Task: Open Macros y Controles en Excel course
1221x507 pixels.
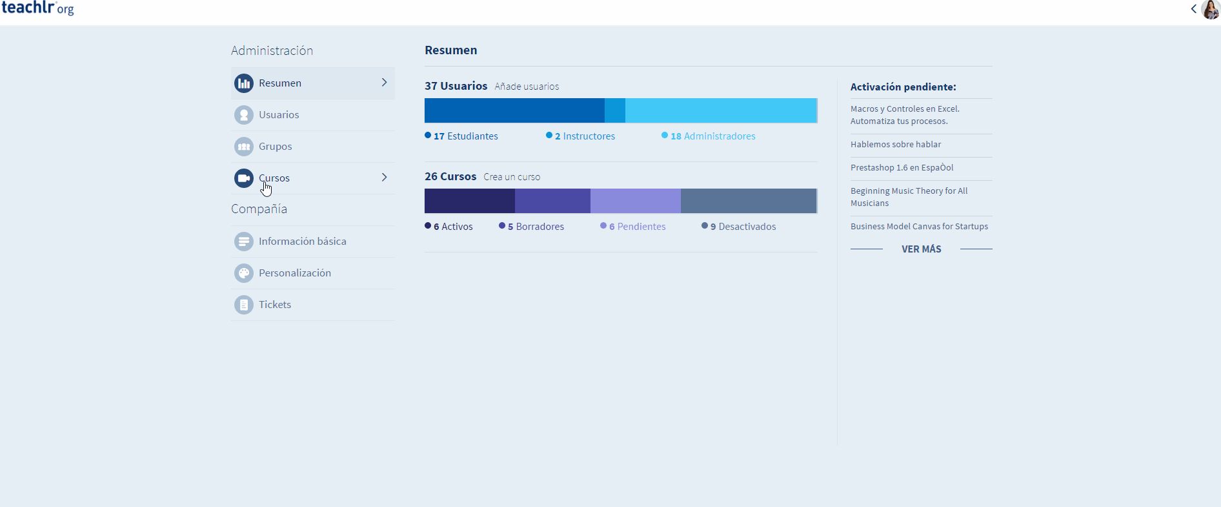Action: [x=905, y=115]
